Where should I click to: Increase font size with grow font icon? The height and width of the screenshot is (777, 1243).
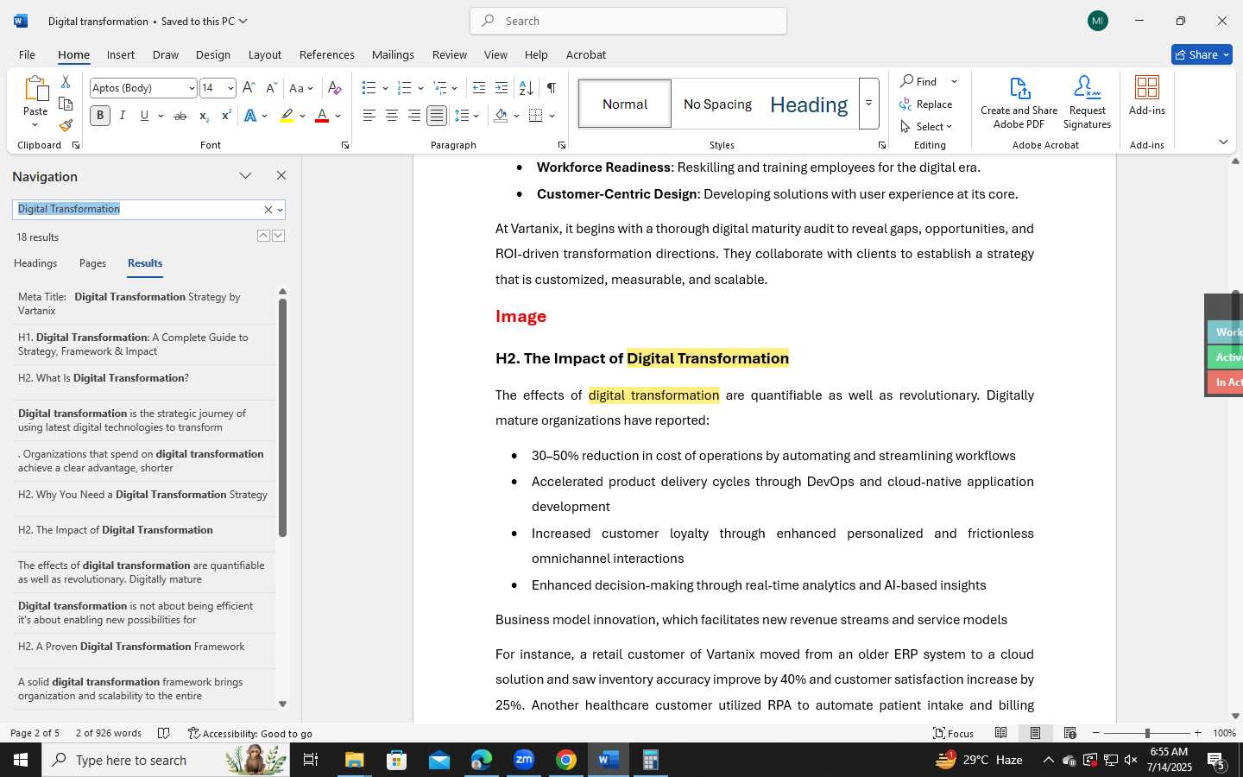coord(249,88)
